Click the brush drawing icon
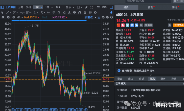Viewport: 184px width, 111px height. [x=86, y=7]
